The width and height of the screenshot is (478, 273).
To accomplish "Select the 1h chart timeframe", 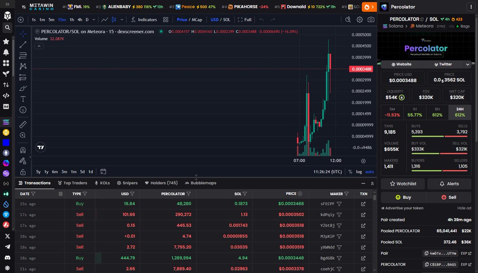I will (x=72, y=19).
